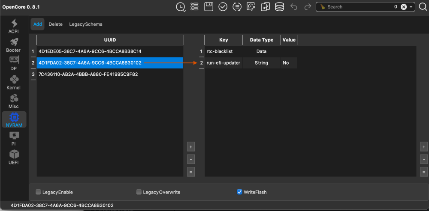
Task: Select the NVRAM section in sidebar
Action: click(x=14, y=120)
